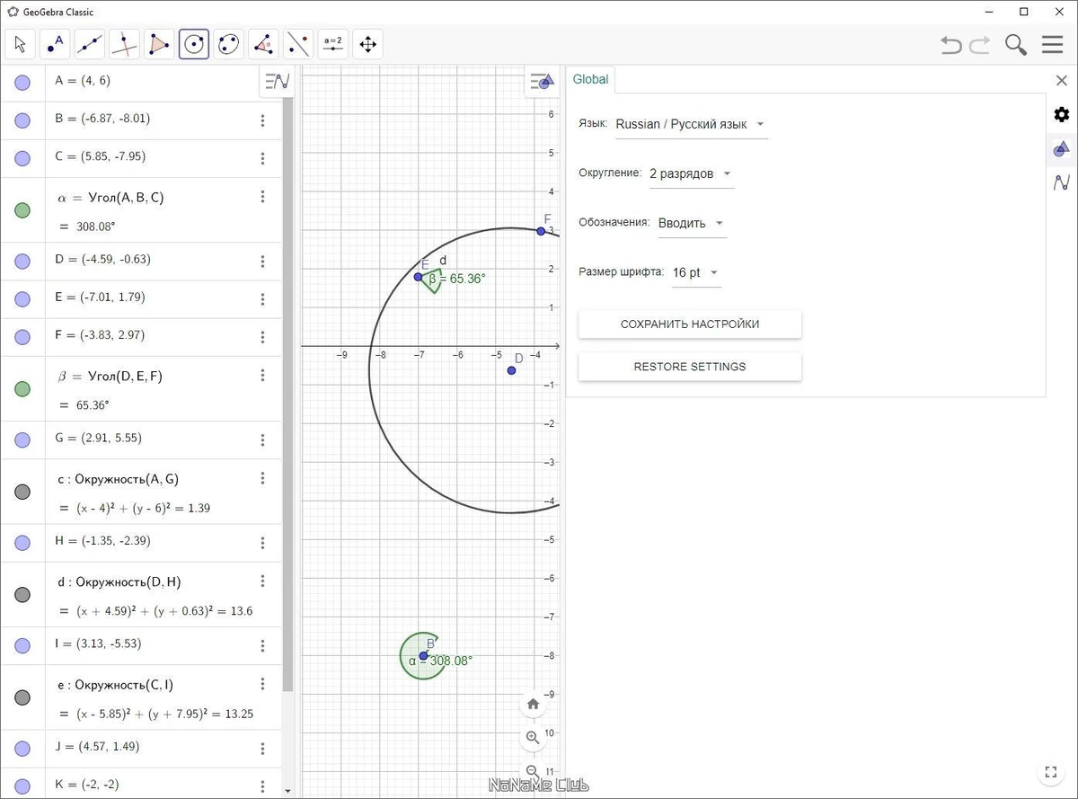Select the Move Graphics View tool
Image resolution: width=1078 pixels, height=799 pixels.
(x=367, y=44)
